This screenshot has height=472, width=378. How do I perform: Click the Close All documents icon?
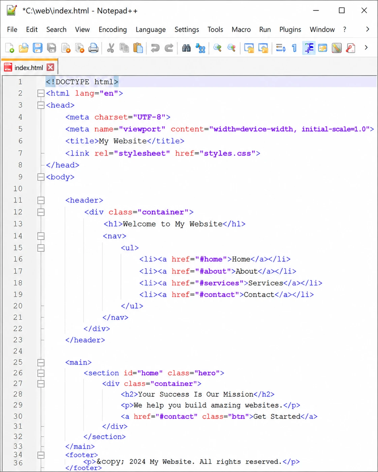click(80, 48)
